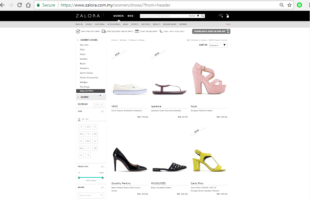This screenshot has width=310, height=201.
Task: Collapse the Price filter section
Action: pos(102,167)
